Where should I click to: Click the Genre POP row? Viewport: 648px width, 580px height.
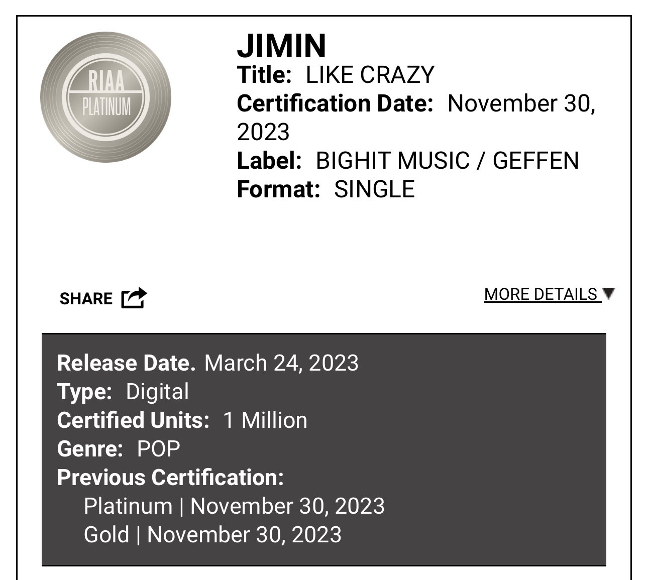coord(119,449)
